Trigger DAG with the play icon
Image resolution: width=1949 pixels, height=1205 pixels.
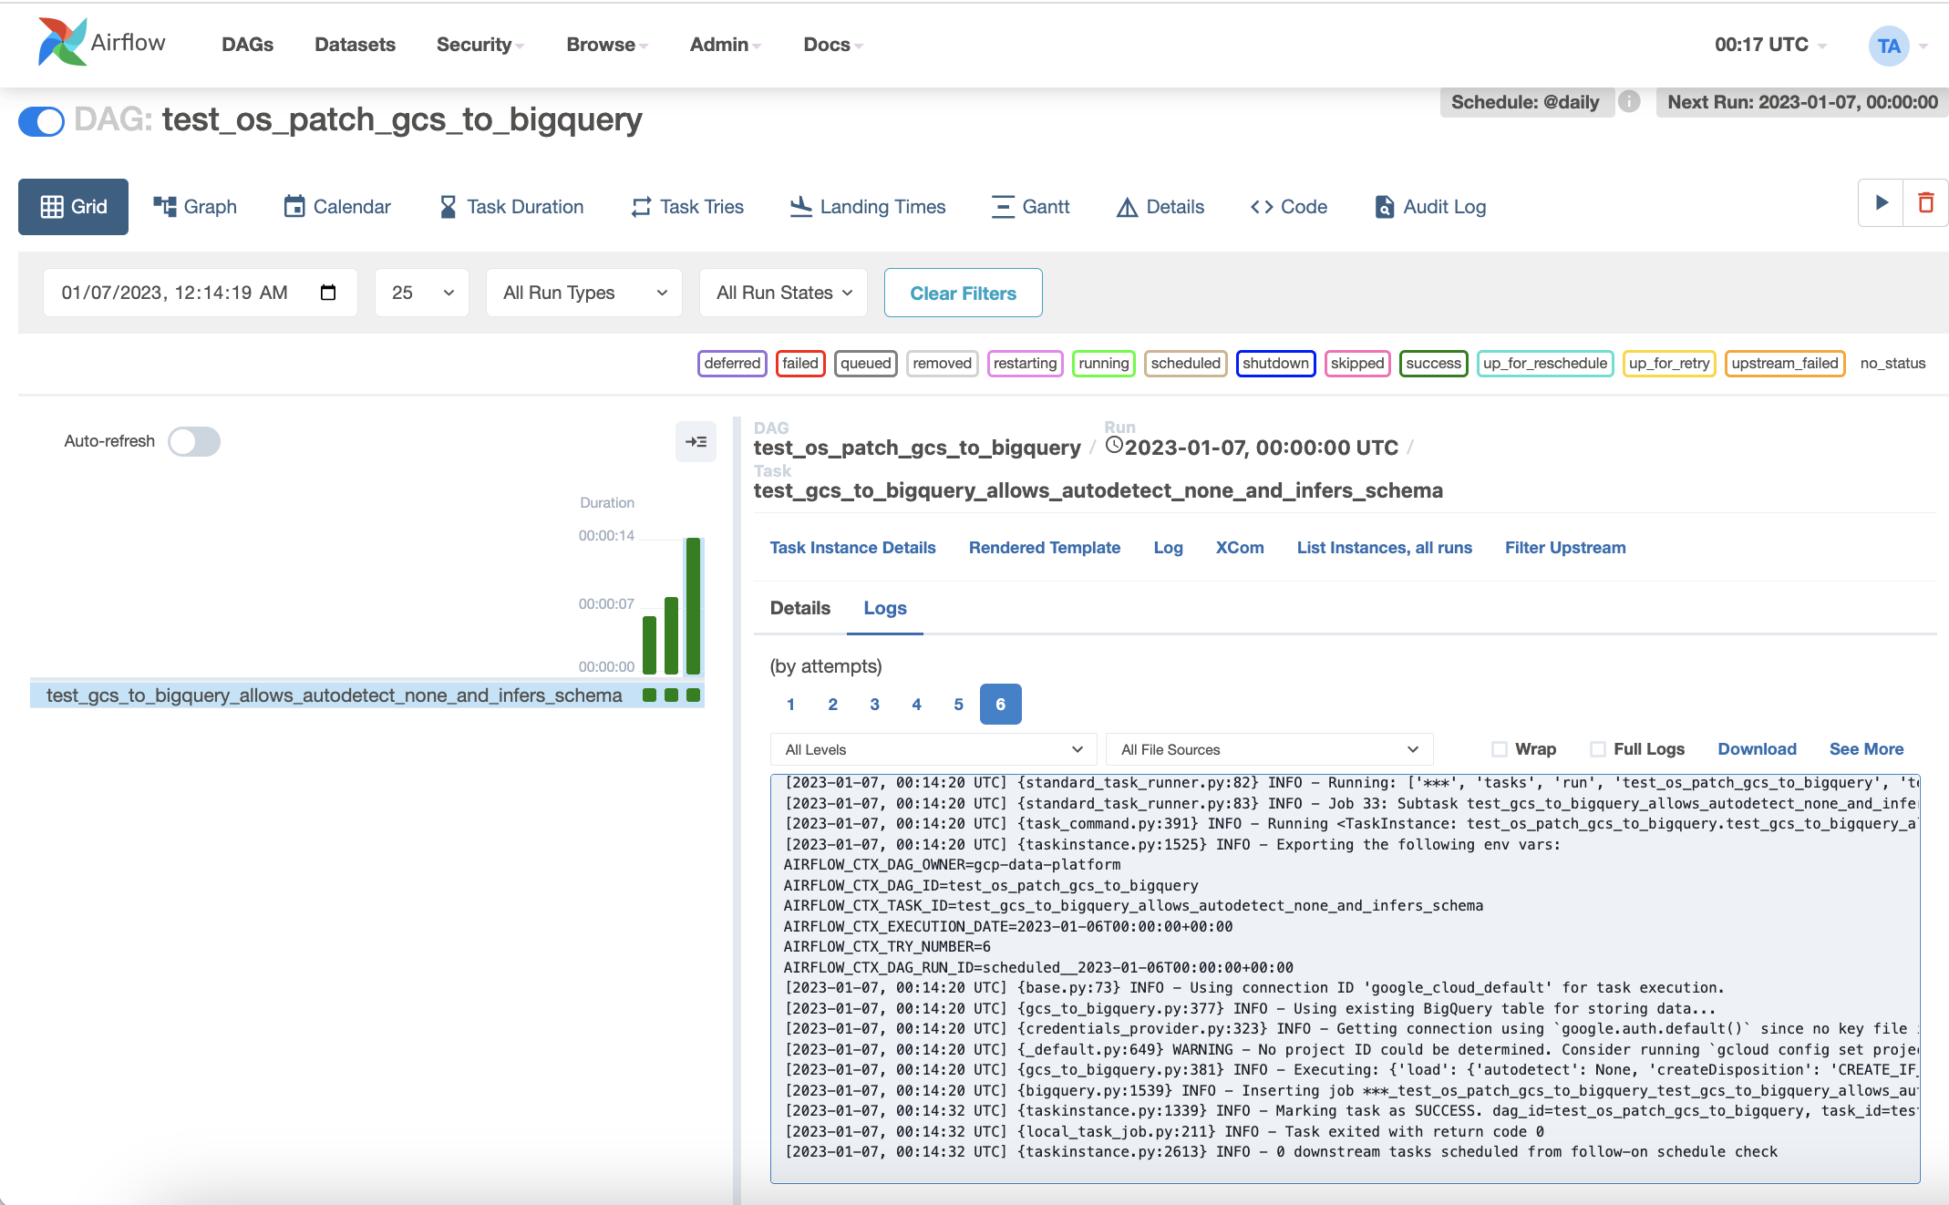click(x=1881, y=203)
